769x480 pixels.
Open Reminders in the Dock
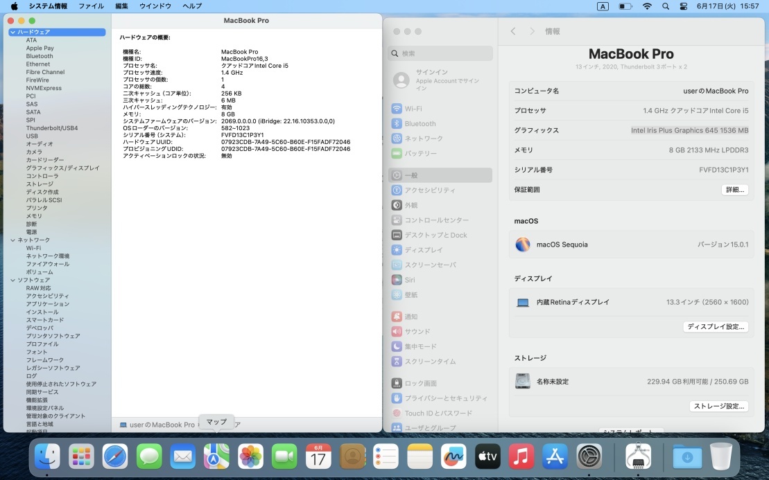click(x=386, y=456)
